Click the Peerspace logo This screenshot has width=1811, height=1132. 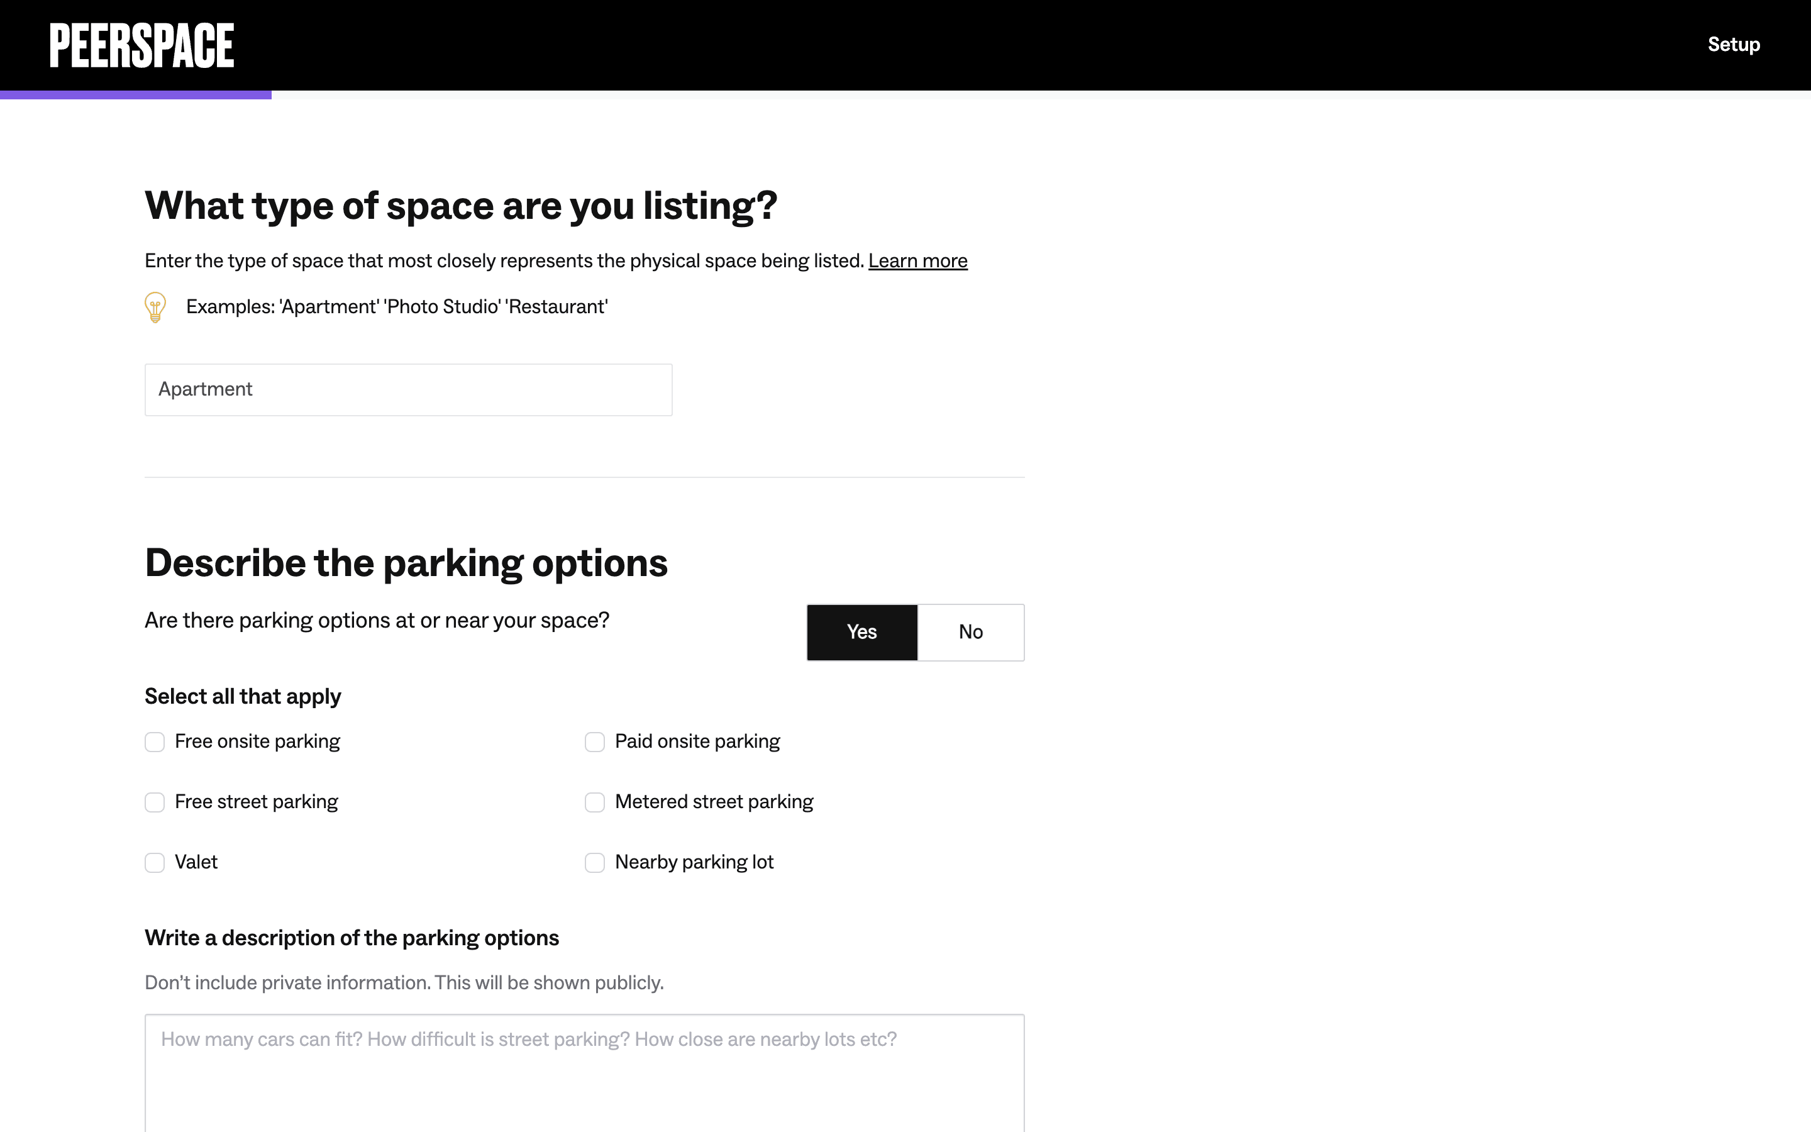tap(141, 45)
